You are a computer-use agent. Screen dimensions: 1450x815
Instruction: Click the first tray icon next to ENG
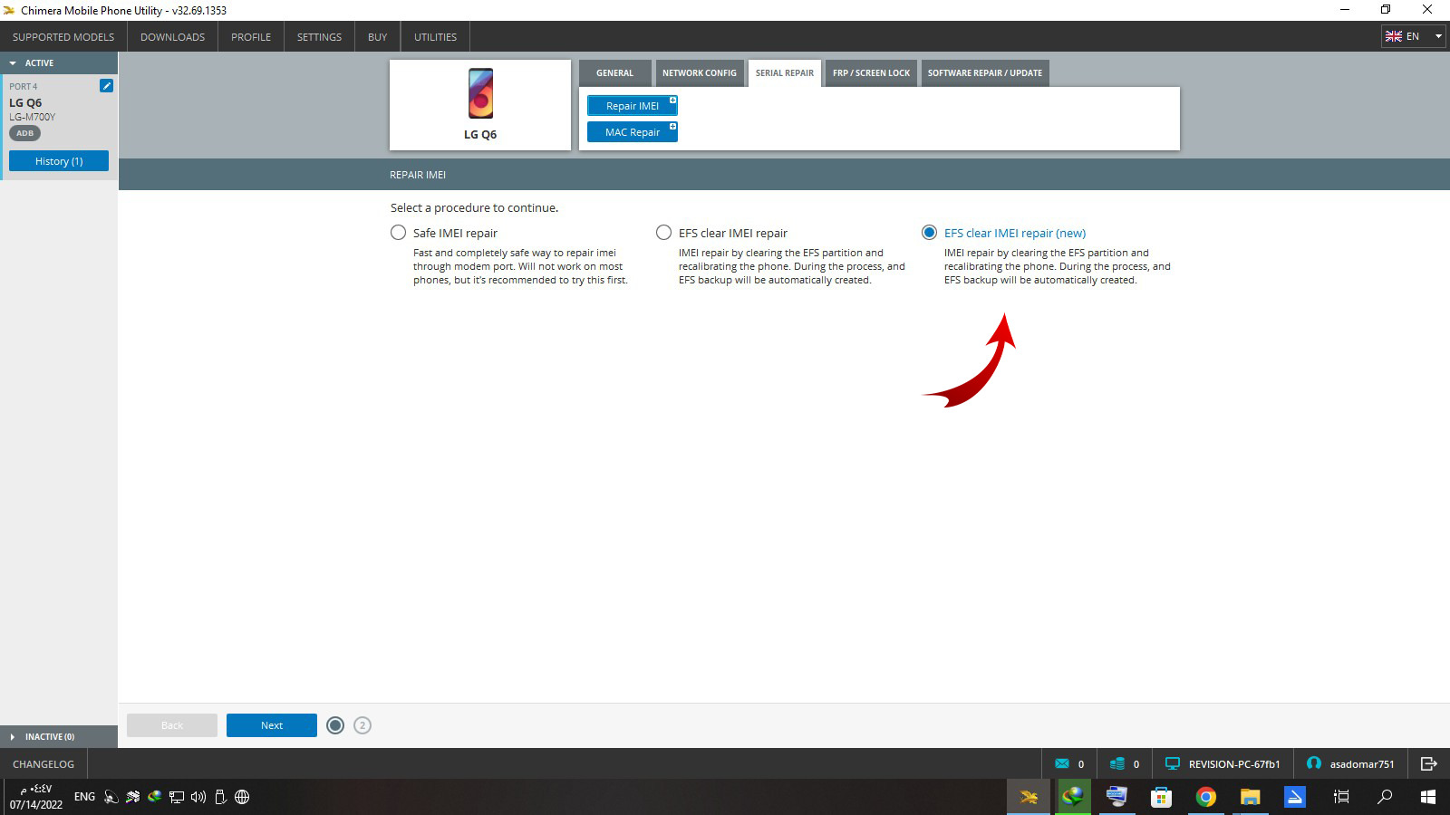[x=111, y=797]
